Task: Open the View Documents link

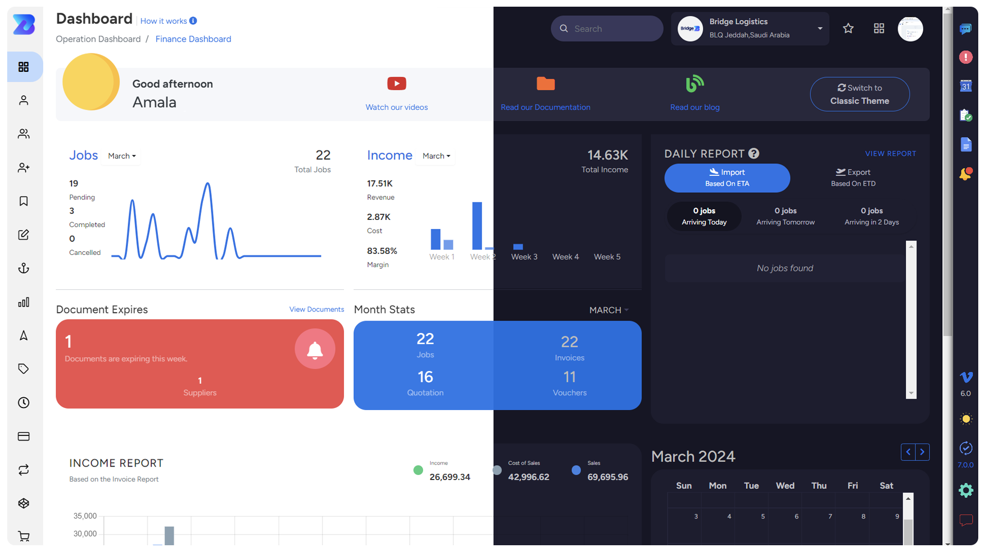Action: pos(316,309)
